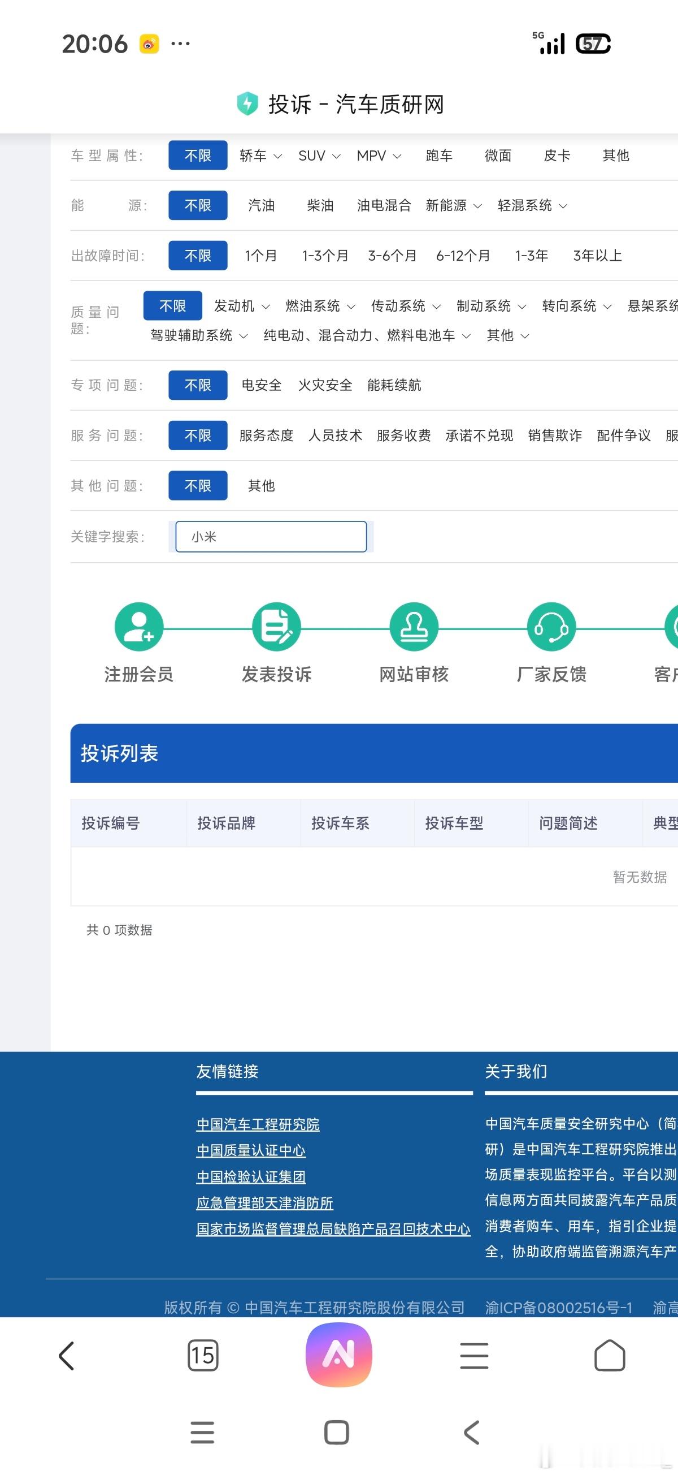Choose the 皮卡 vehicle type

[557, 155]
